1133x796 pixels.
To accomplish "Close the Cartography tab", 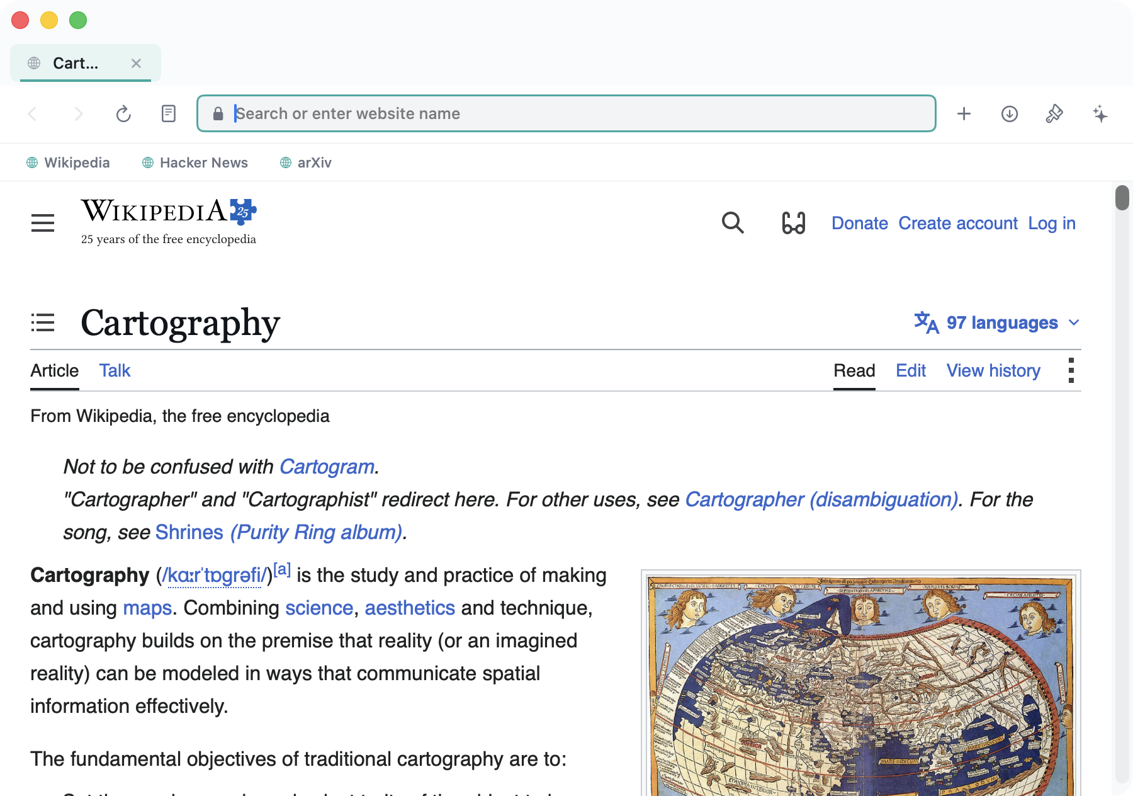I will [136, 63].
